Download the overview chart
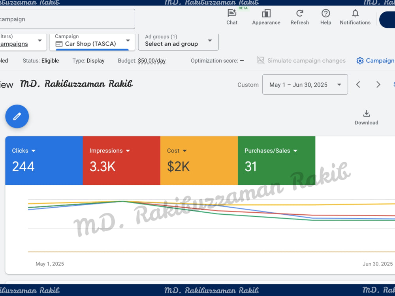This screenshot has width=395, height=296. point(366,117)
